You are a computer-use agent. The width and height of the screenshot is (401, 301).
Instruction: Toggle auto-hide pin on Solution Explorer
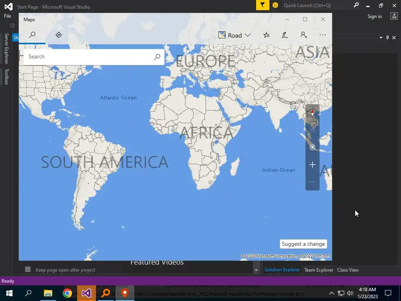pos(387,38)
